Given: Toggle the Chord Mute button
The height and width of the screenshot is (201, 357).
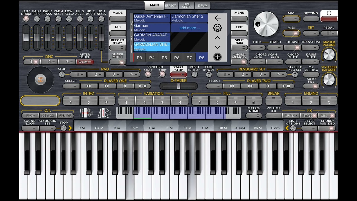Looking at the screenshot, I should (x=293, y=62).
